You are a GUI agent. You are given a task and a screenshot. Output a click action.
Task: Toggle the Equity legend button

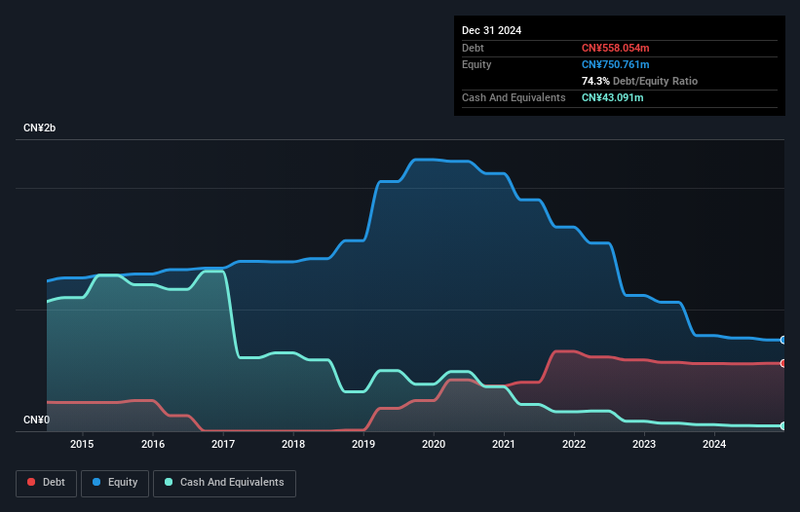point(115,483)
